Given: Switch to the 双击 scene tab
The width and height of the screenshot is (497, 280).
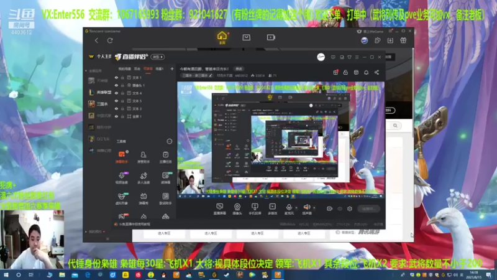Looking at the screenshot, I should [137, 68].
